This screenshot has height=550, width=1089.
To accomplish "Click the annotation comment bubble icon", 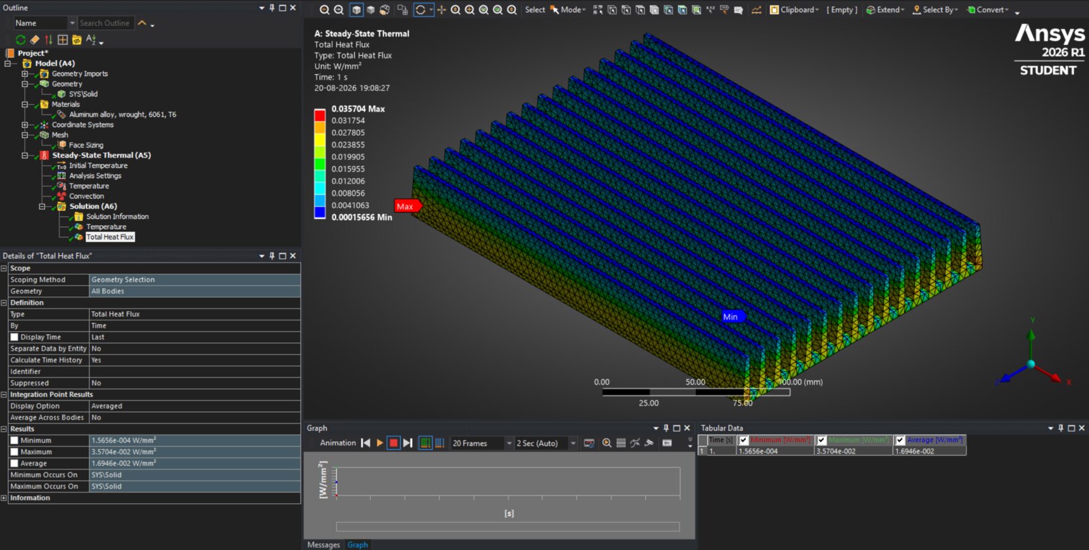I will [738, 10].
